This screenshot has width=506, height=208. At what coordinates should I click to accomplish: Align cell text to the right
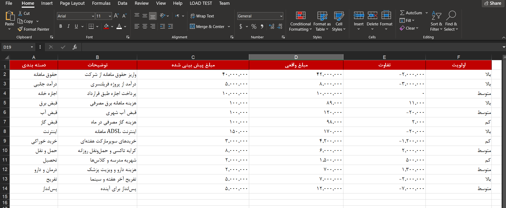153,26
